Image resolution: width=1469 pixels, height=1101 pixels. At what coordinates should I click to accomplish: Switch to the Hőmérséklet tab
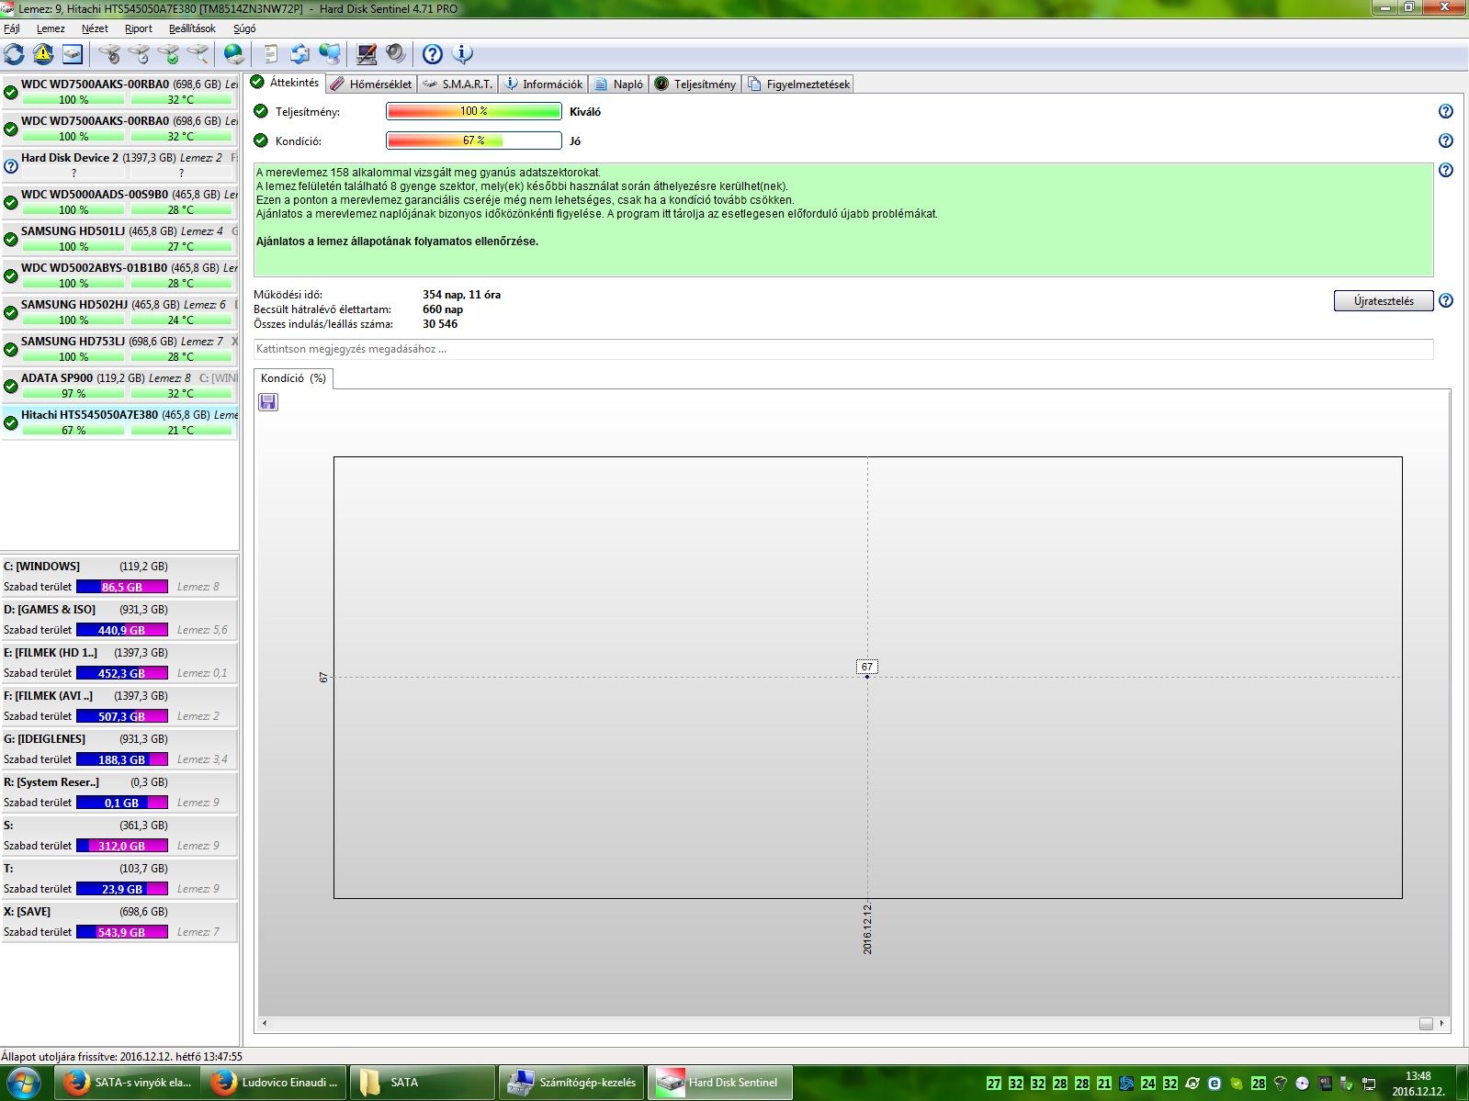(x=371, y=84)
